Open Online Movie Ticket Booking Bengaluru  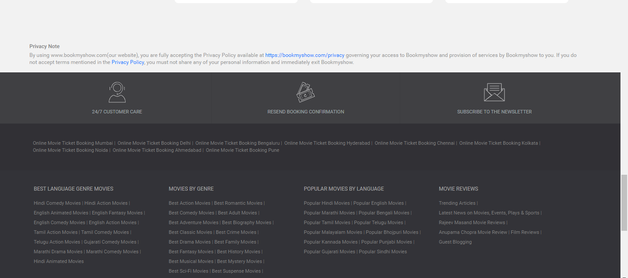237,143
